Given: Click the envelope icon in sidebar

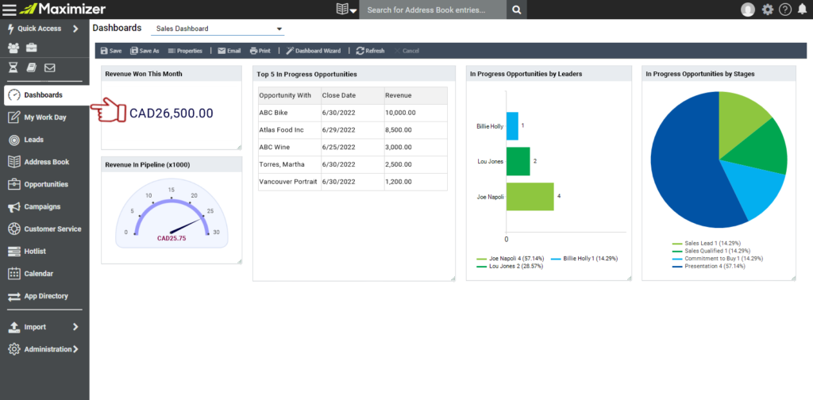Looking at the screenshot, I should click(x=50, y=68).
